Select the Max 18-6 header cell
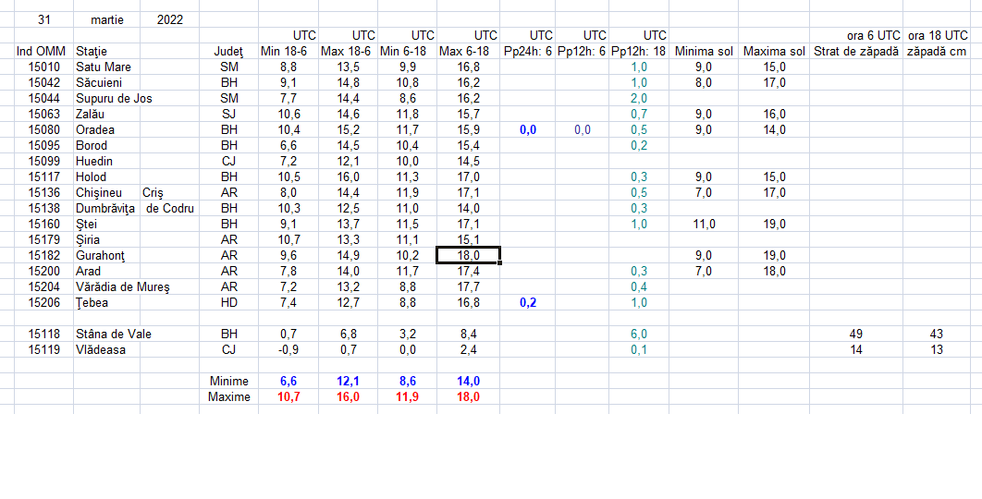 [348, 52]
